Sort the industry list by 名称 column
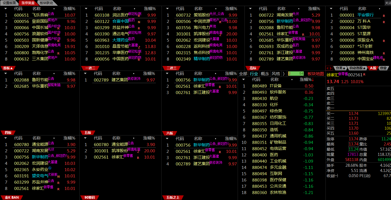Image resolution: width=391 pixels, height=200 pixels. coord(274,80)
